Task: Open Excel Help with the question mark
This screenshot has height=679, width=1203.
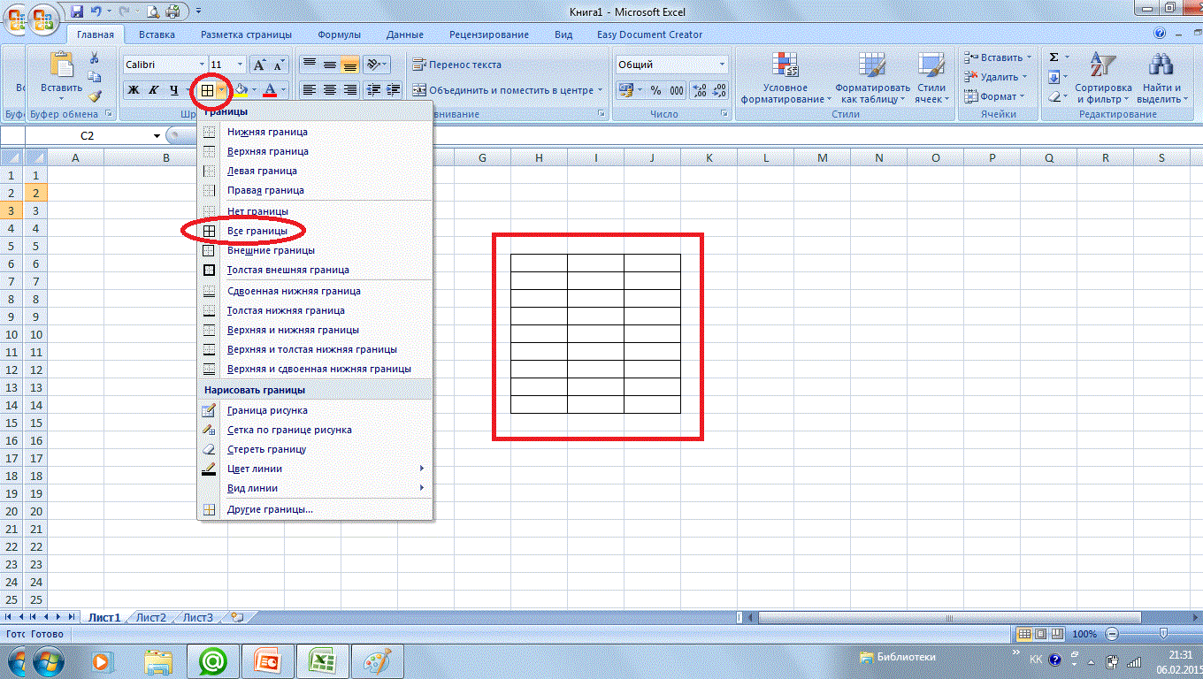Action: 1160,34
